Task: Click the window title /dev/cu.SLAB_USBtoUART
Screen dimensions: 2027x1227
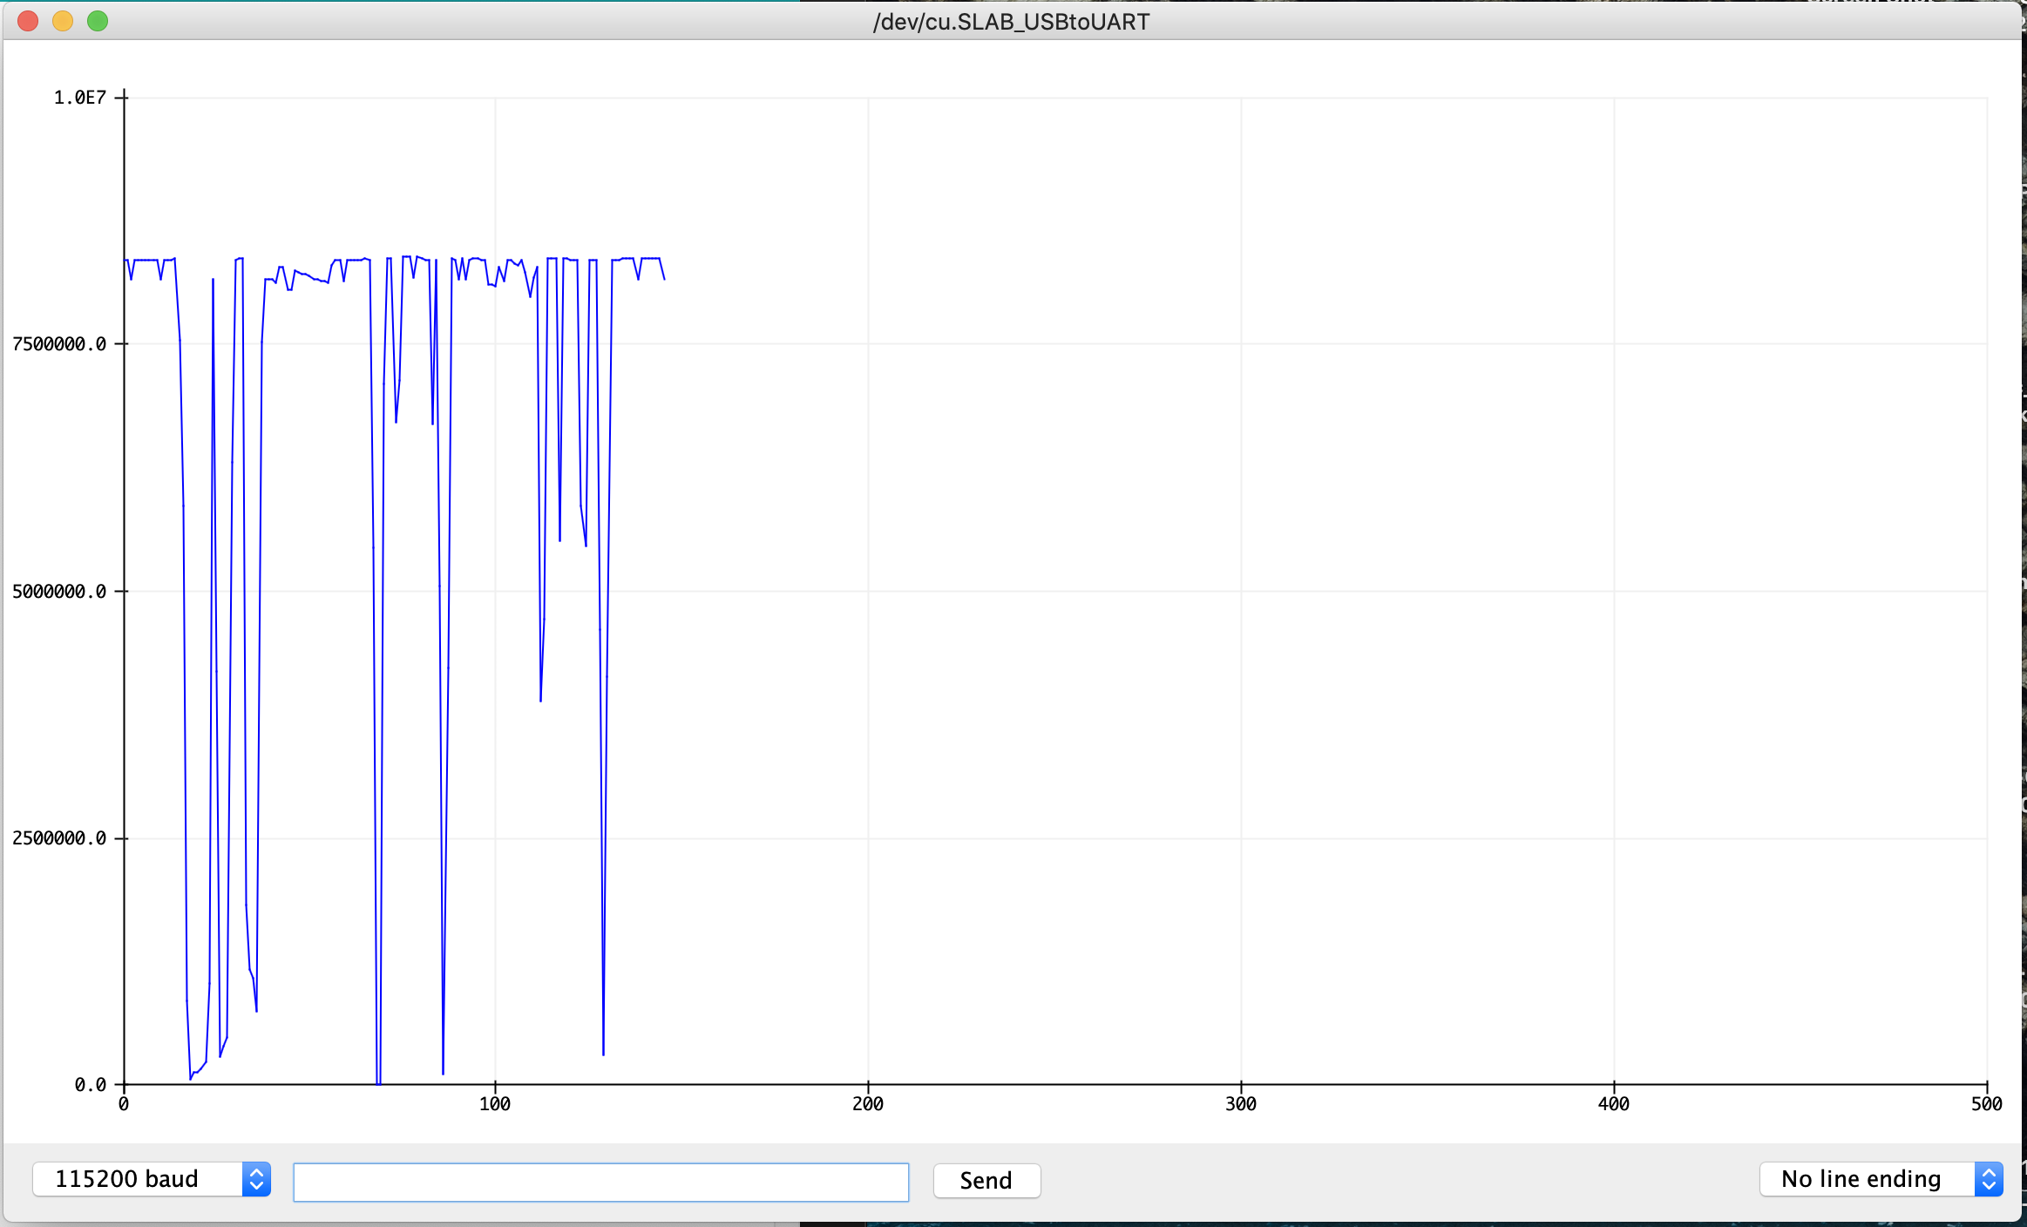Action: pos(1011,22)
